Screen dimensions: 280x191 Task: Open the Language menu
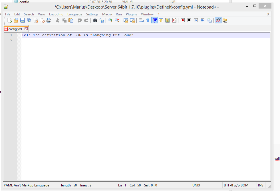tap(75, 14)
